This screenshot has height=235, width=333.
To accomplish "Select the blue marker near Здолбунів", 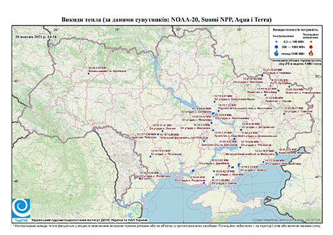I will tap(88, 73).
